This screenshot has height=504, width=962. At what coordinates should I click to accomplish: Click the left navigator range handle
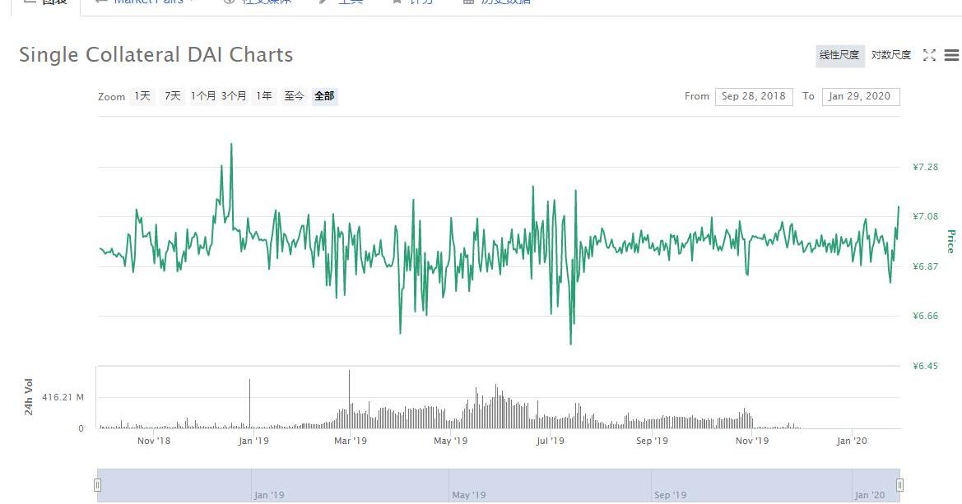97,485
